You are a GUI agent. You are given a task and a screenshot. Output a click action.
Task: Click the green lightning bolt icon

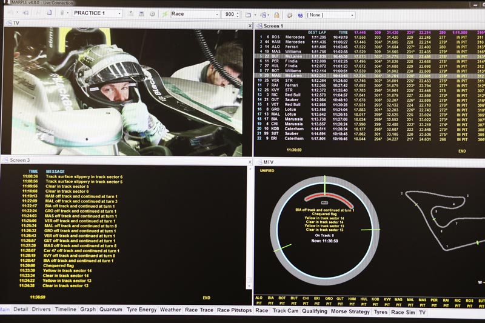pos(165,13)
